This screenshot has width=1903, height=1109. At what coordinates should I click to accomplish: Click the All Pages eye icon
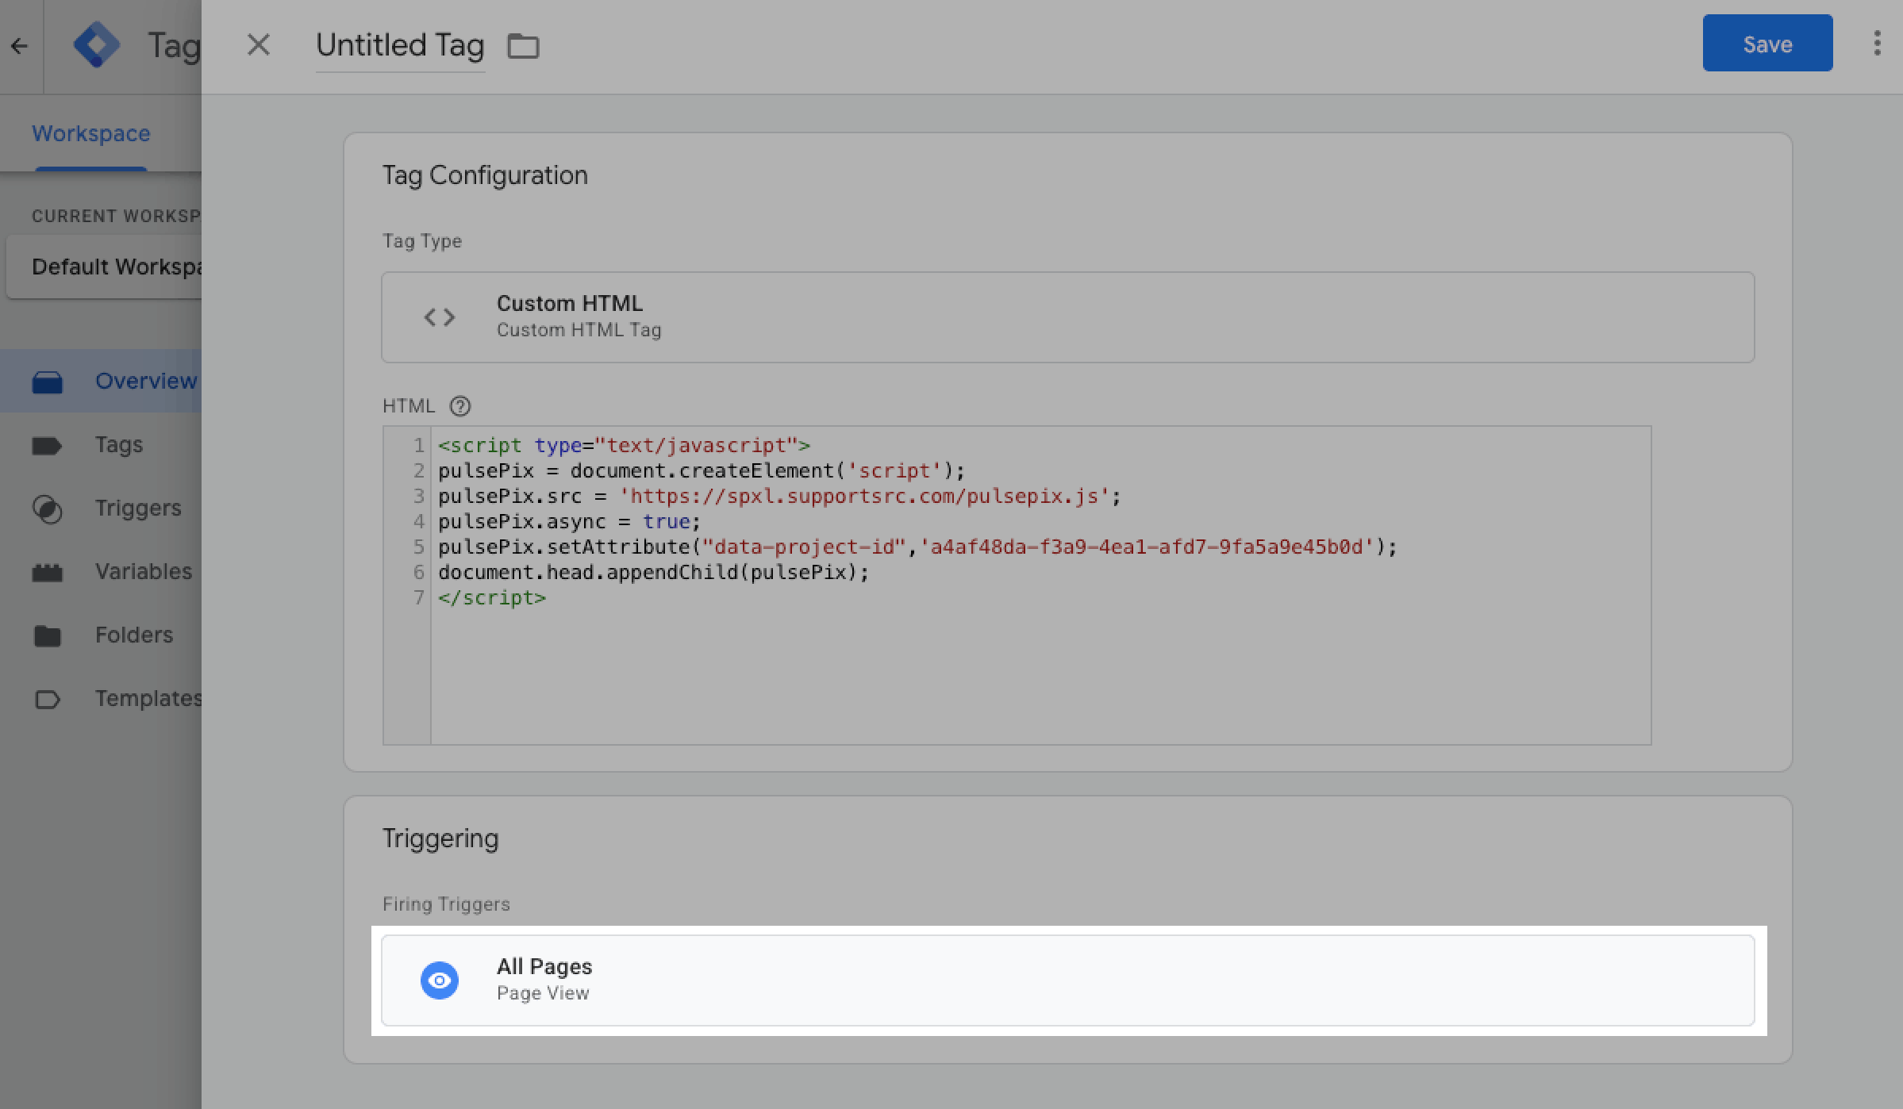[x=439, y=980]
